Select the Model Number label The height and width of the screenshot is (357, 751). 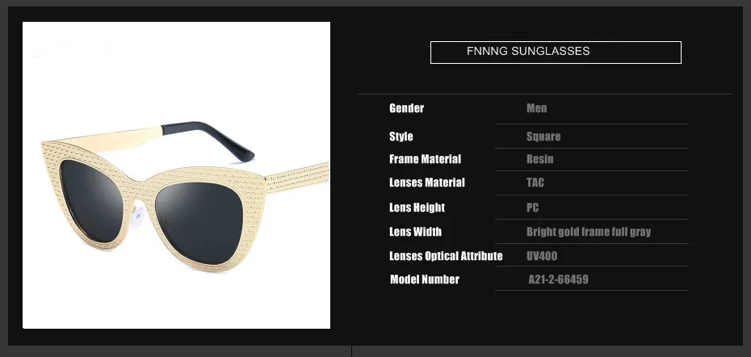pyautogui.click(x=425, y=279)
